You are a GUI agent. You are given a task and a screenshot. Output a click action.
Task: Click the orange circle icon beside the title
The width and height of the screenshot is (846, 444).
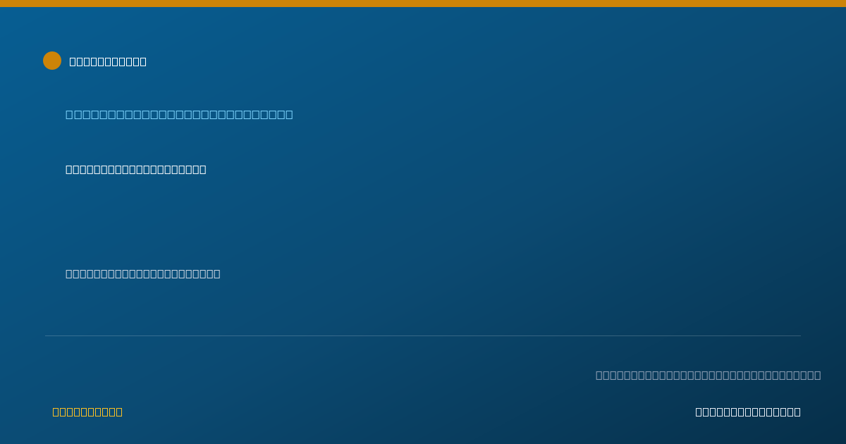[52, 61]
